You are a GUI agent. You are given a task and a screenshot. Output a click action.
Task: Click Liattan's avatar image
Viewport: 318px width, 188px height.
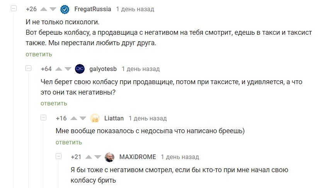95,119
